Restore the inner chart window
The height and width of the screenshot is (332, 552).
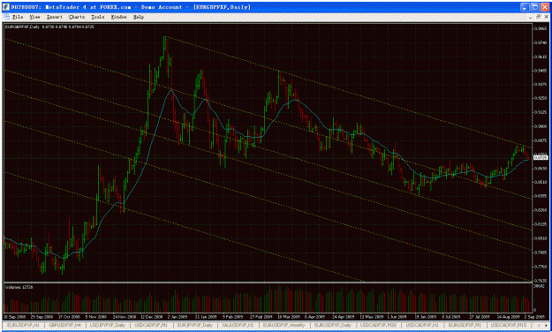(x=538, y=17)
